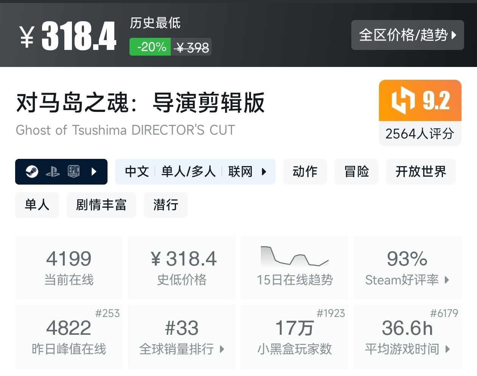Image resolution: width=477 pixels, height=376 pixels.
Task: Click the 4199 当前在线 stat
Action: pos(69,267)
